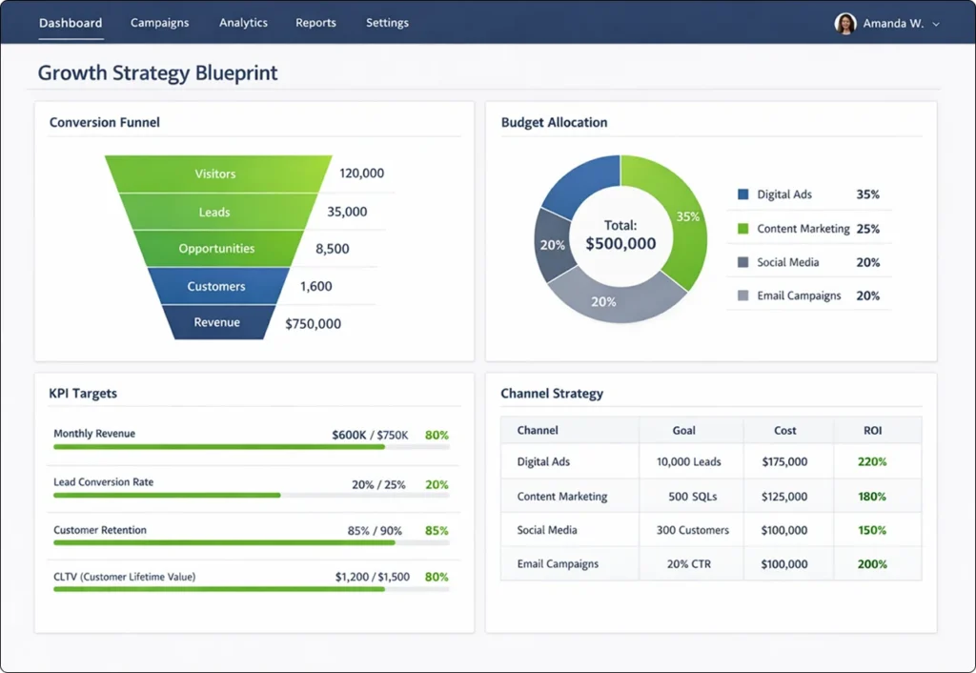Screen dimensions: 976x673
Task: Click Amanda W. profile avatar
Action: [x=844, y=24]
